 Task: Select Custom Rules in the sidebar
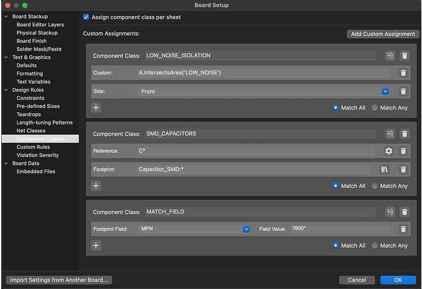33,147
